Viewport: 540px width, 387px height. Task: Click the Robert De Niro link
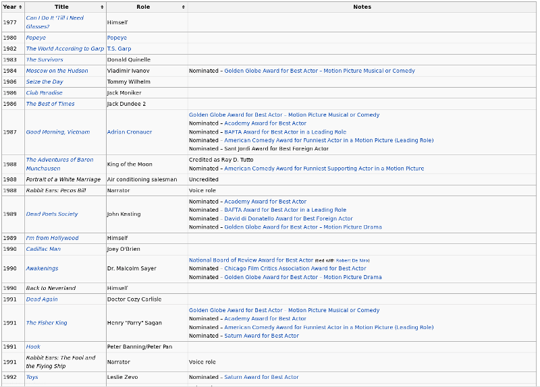click(352, 261)
